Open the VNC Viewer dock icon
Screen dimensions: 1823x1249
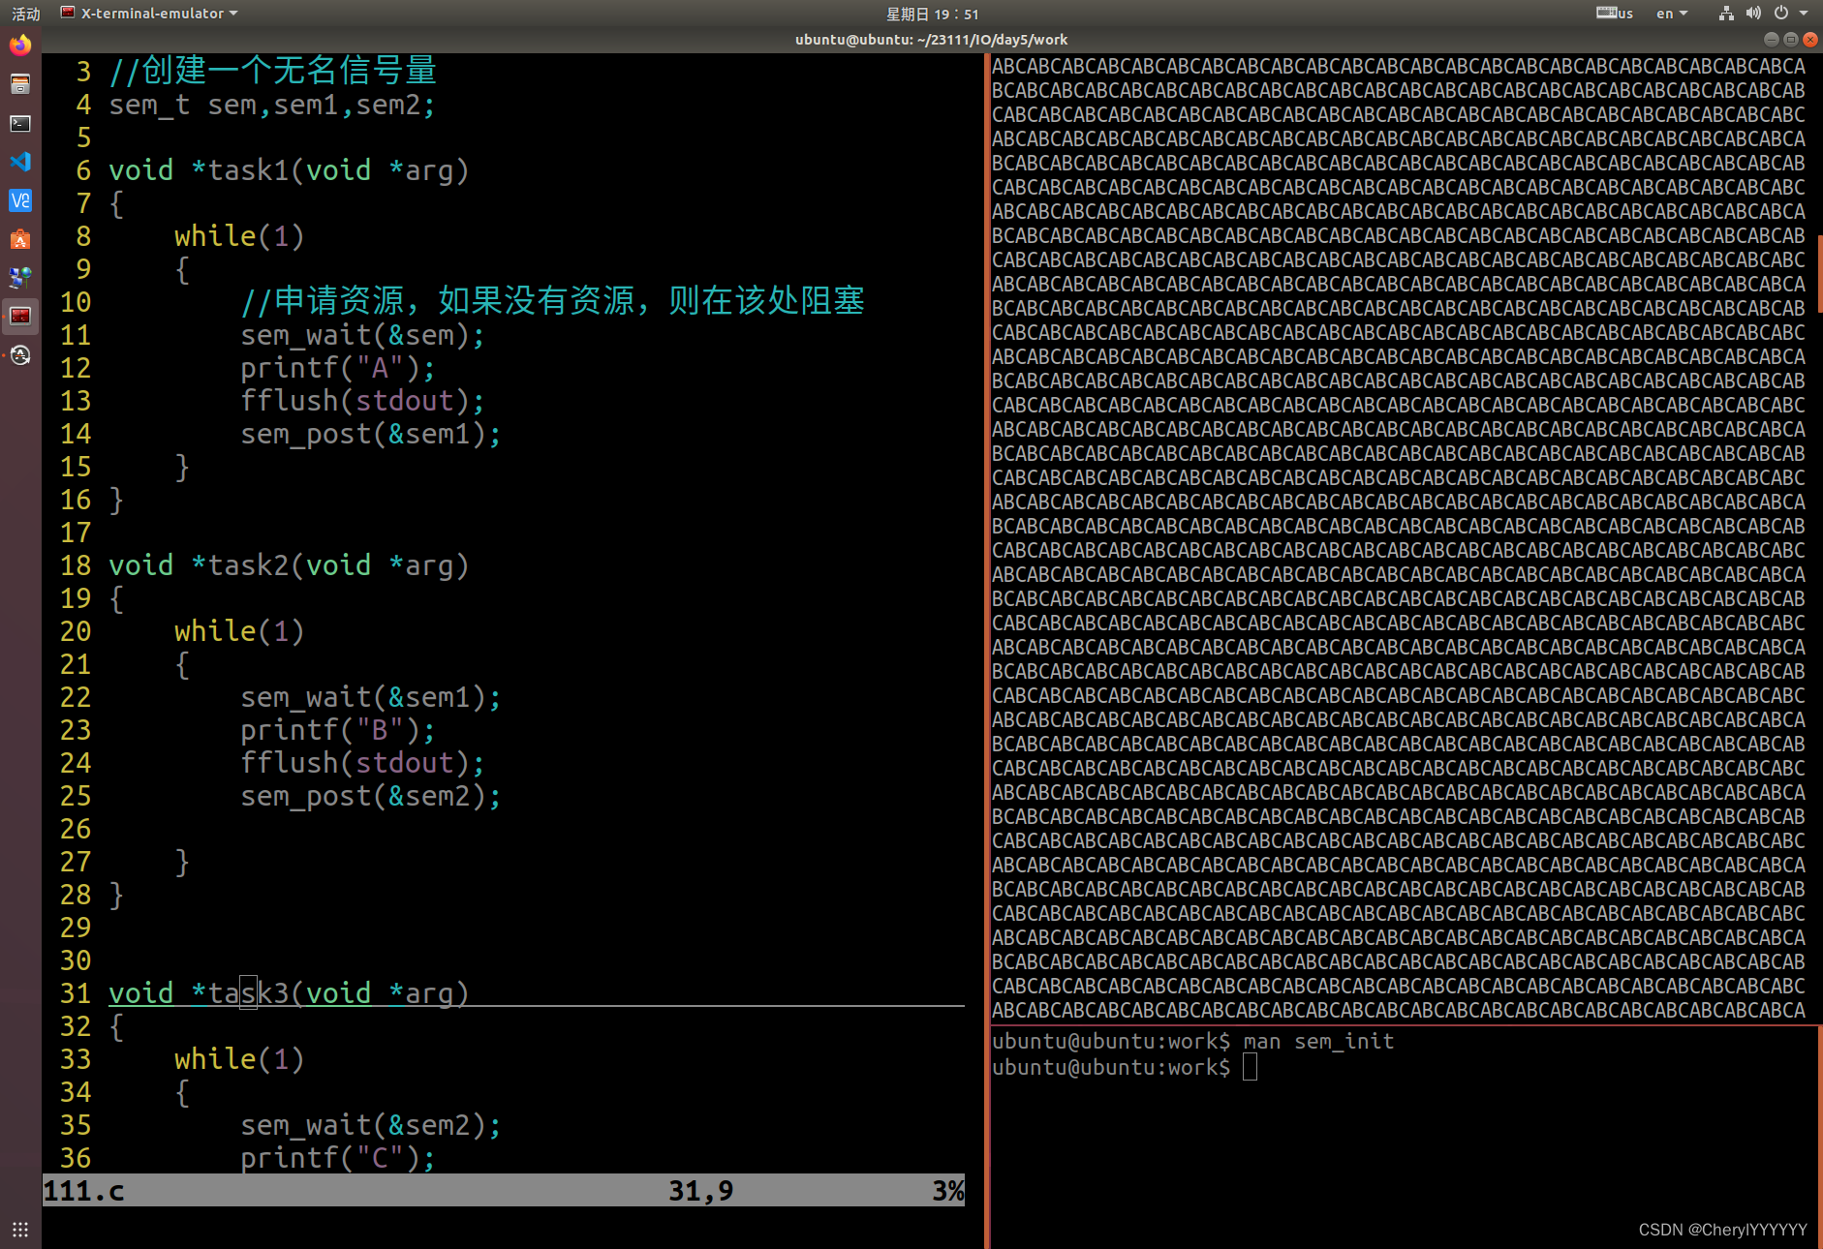pyautogui.click(x=20, y=200)
